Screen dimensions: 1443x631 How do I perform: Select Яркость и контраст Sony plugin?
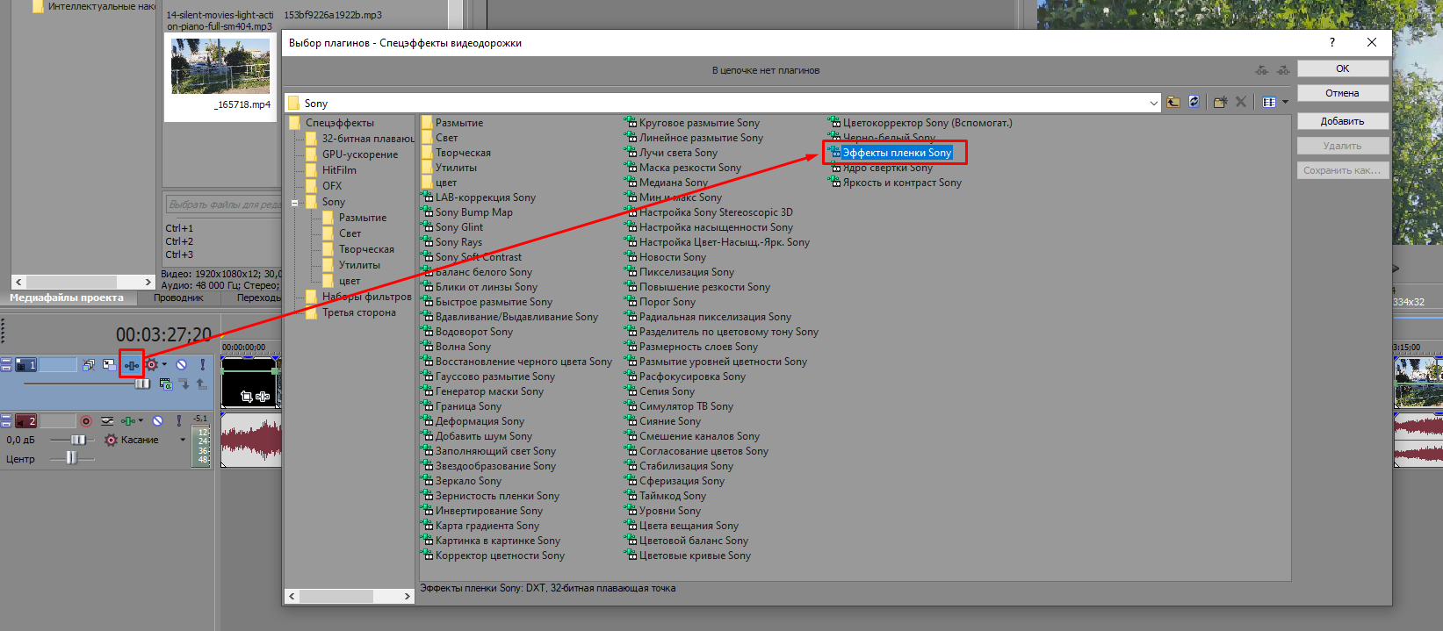[895, 183]
